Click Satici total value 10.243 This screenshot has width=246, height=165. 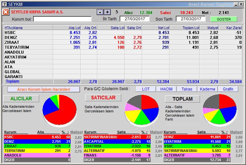187,12
